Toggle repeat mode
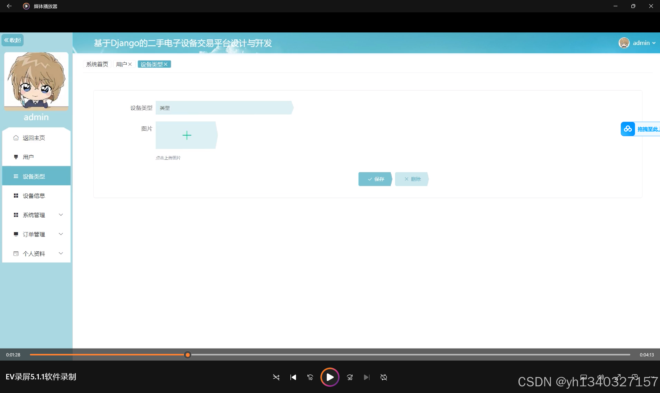This screenshot has width=660, height=393. click(384, 377)
